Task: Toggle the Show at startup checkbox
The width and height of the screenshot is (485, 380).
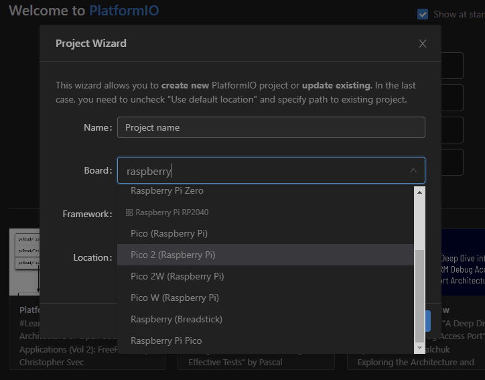Action: [423, 14]
